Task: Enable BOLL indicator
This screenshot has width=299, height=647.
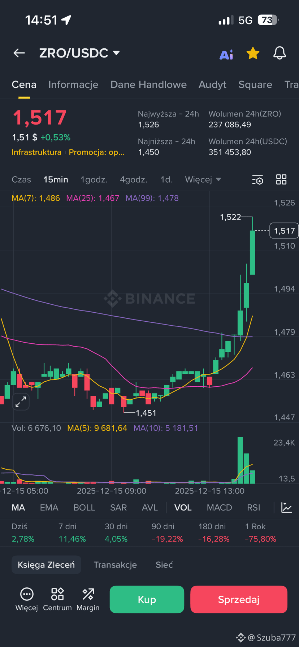Action: 84,507
